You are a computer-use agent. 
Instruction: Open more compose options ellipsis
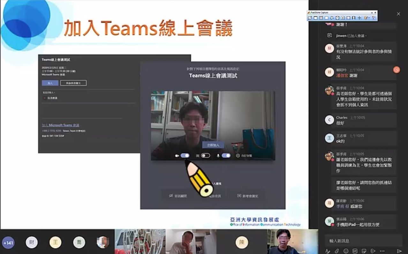(382, 251)
